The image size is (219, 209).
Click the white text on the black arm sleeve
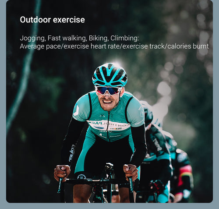(x=72, y=153)
